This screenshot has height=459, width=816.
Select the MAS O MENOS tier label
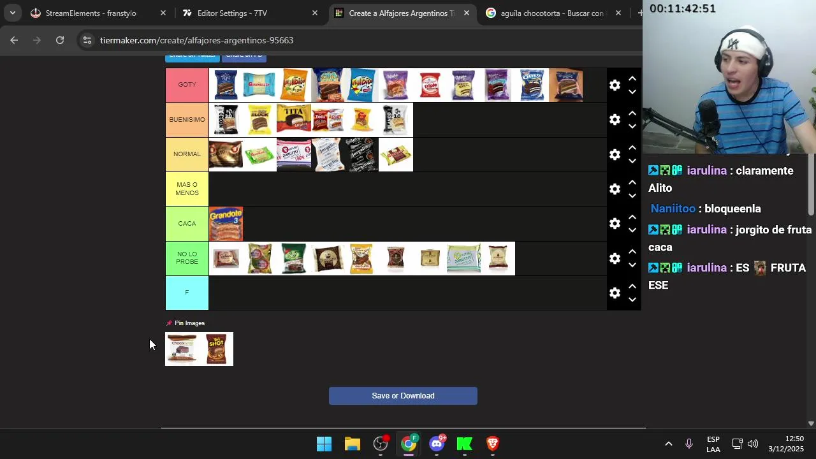[187, 189]
